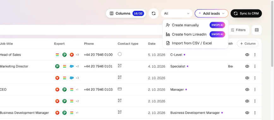274x120 pixels.
Task: Click the Head of Sales job title
Action: coord(10,55)
